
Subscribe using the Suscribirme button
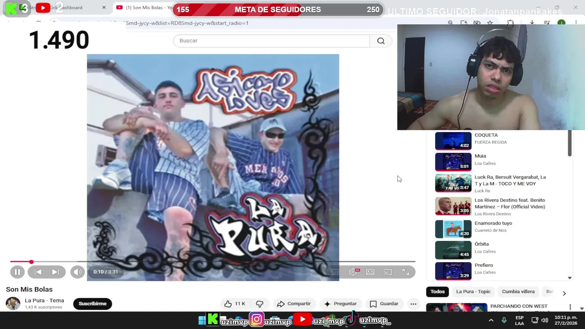click(92, 304)
